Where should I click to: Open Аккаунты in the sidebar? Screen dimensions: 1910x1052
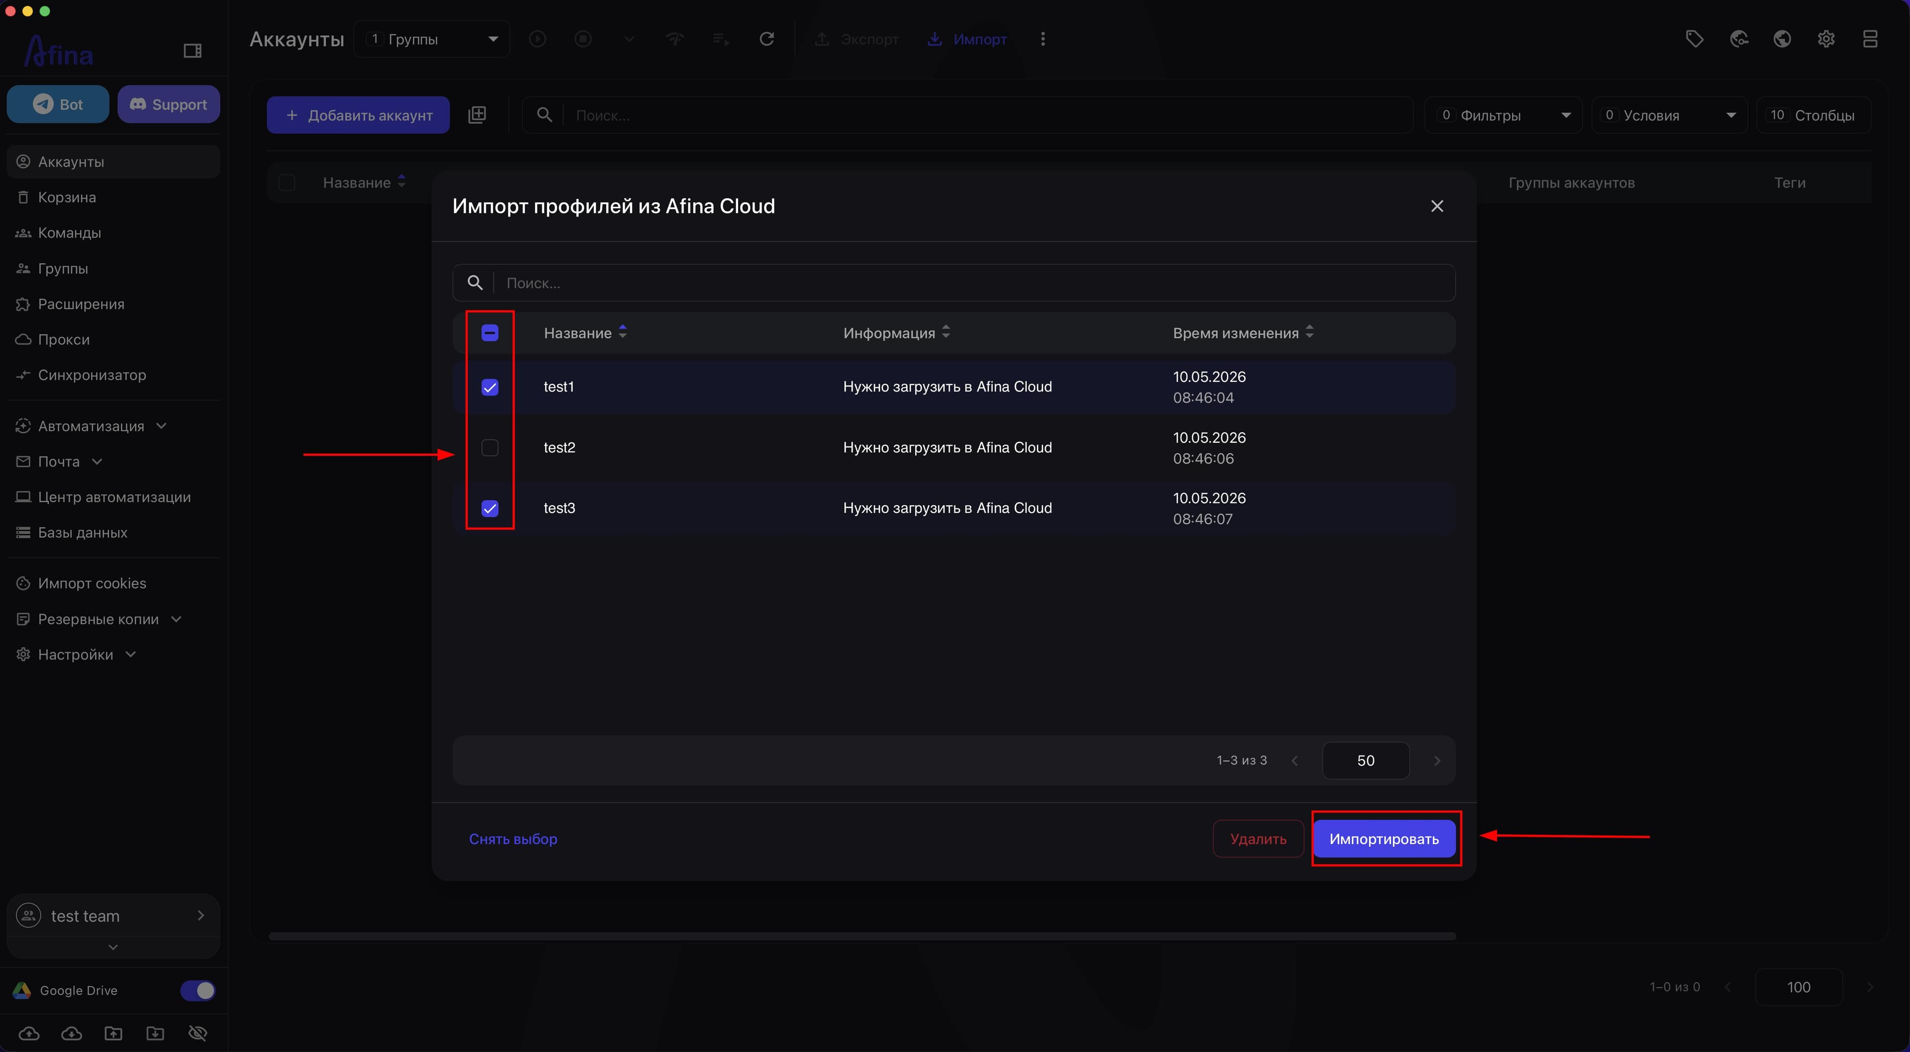(x=113, y=162)
